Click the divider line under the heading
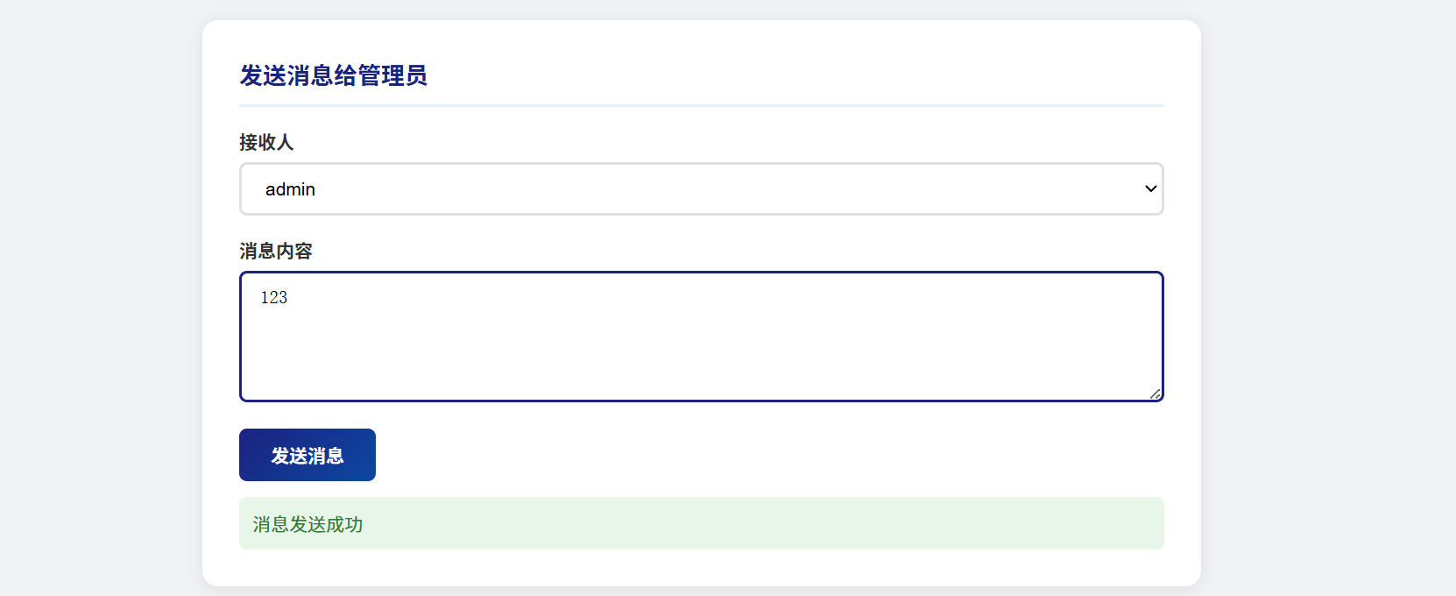 (701, 105)
